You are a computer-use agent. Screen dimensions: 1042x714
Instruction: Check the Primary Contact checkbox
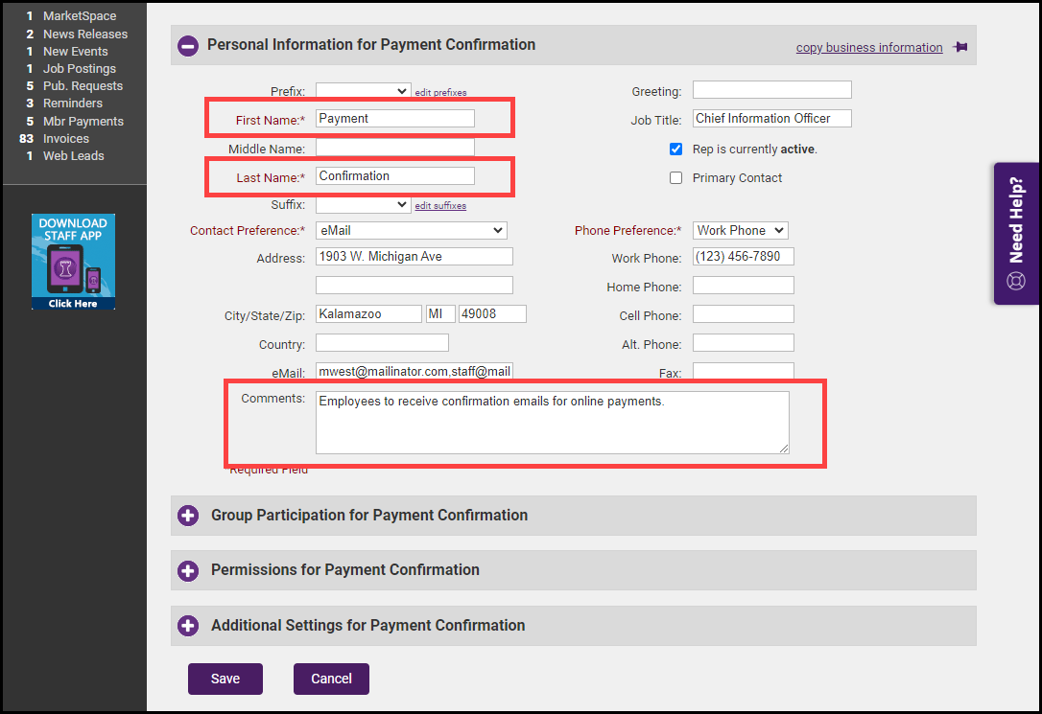pyautogui.click(x=676, y=178)
